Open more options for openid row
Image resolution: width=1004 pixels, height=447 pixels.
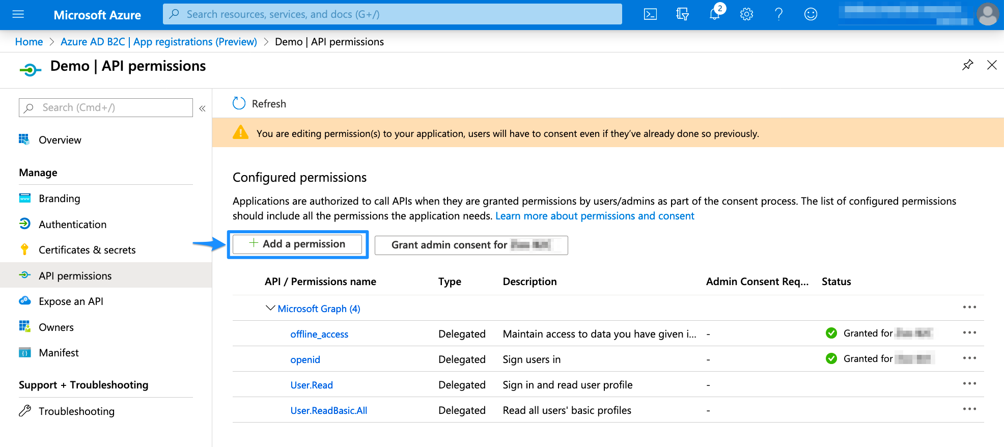click(x=969, y=358)
